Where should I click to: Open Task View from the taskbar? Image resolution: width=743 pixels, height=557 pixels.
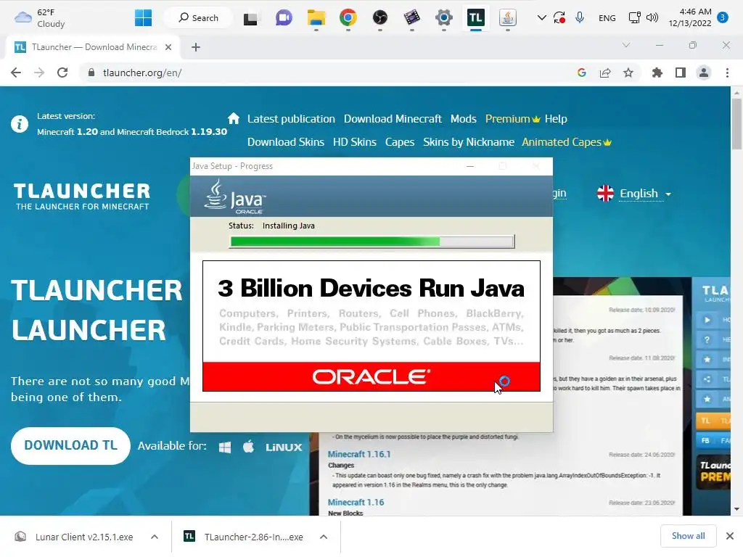(250, 18)
